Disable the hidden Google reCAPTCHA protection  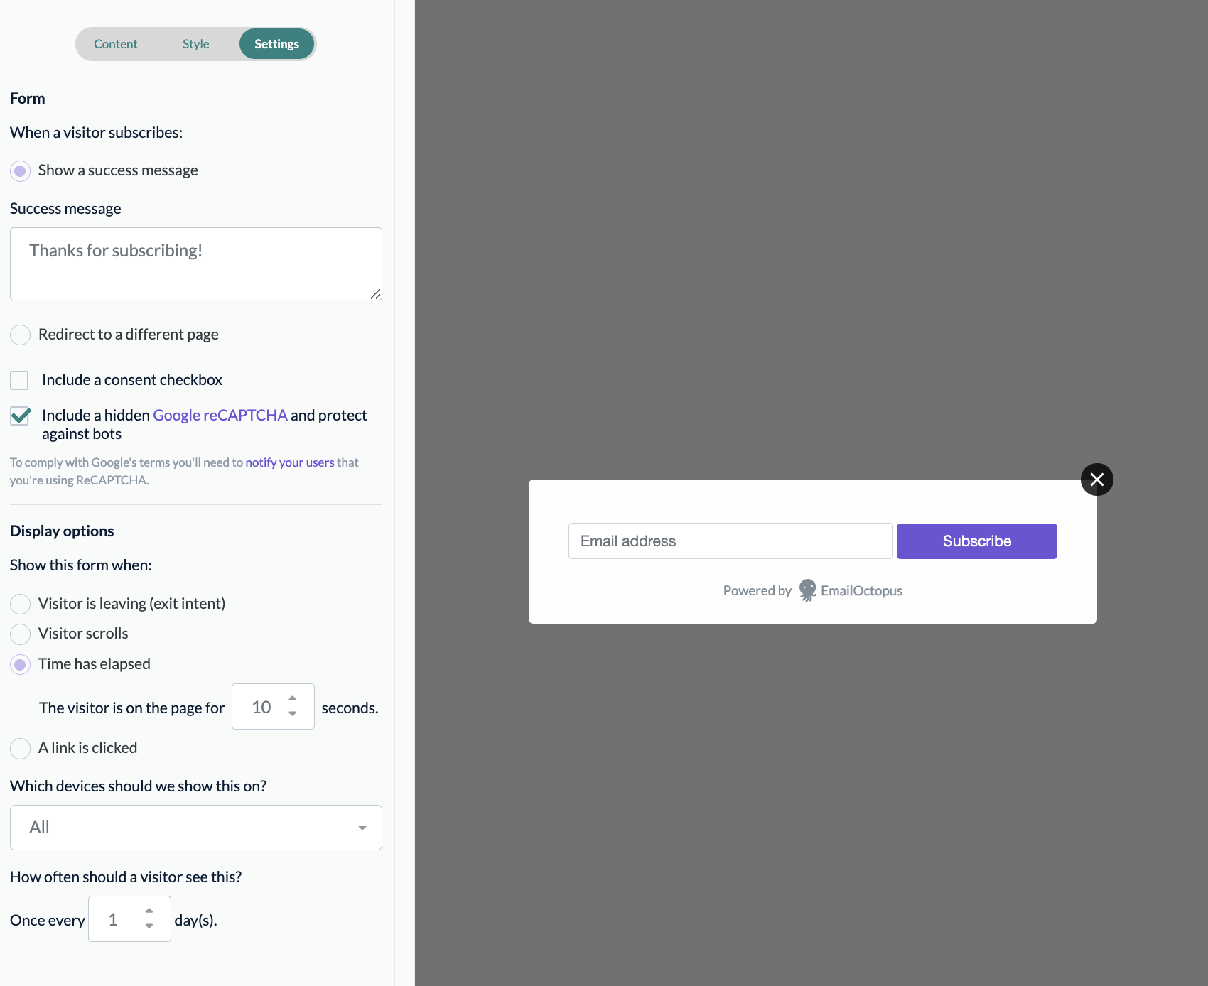(x=20, y=416)
